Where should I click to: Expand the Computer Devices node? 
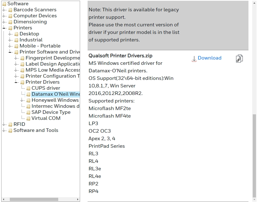click(4, 16)
